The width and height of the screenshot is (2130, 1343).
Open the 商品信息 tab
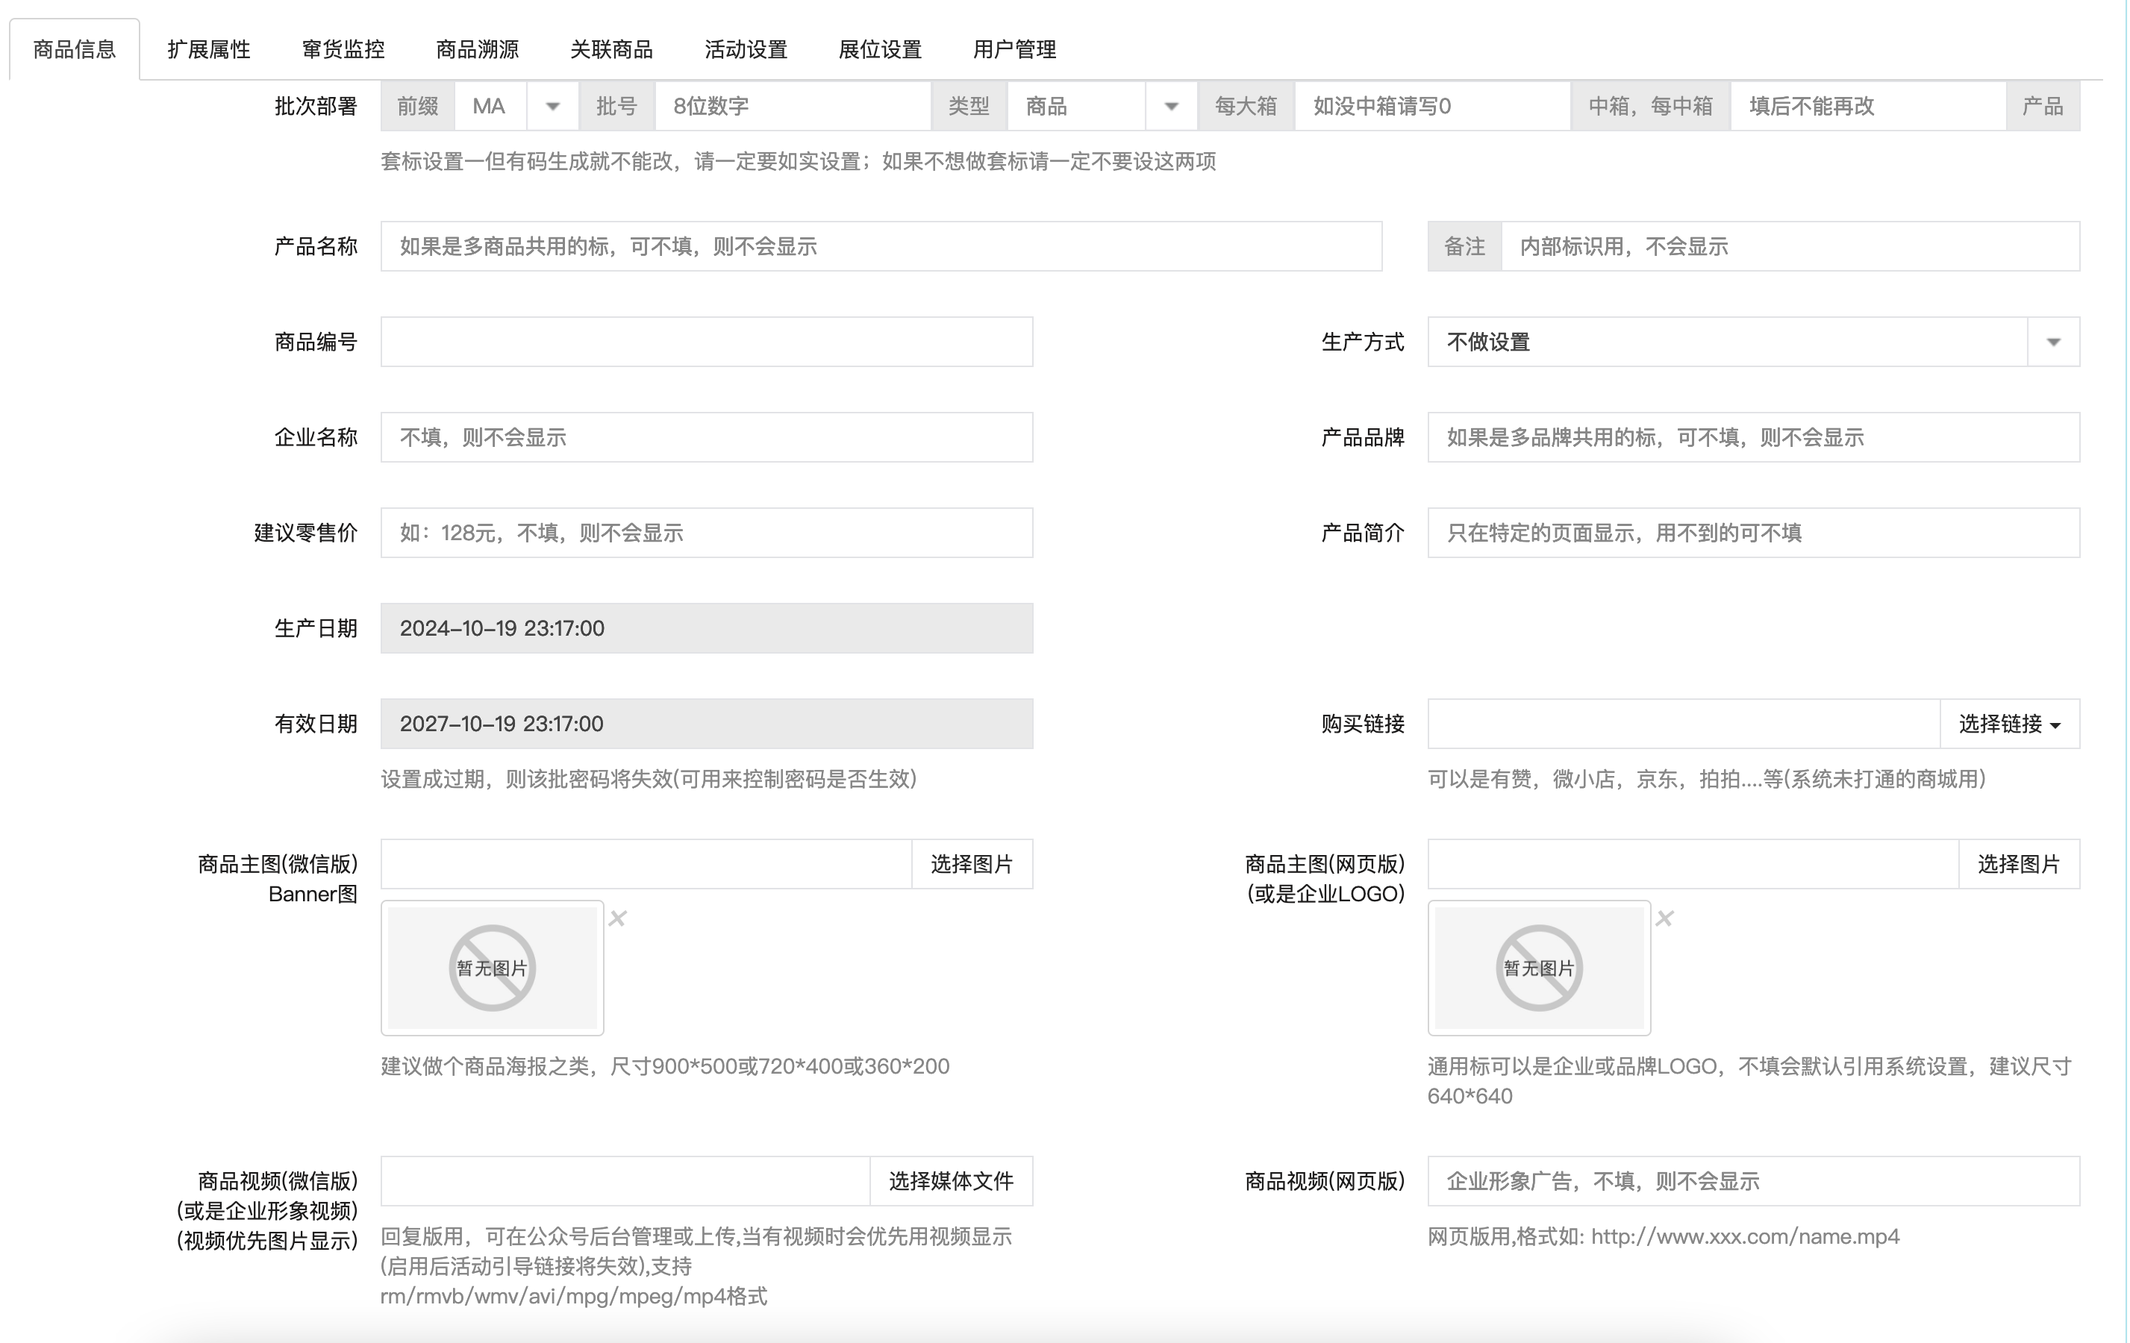tap(75, 49)
